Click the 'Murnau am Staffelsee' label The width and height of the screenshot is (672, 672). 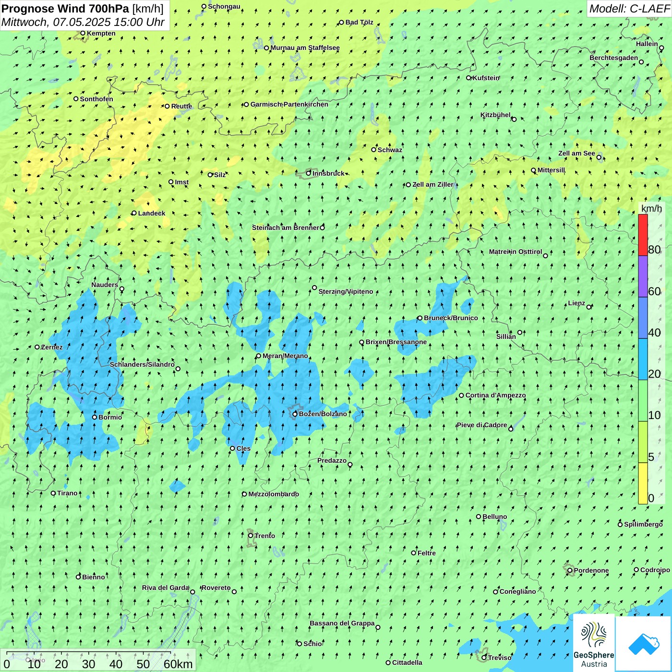[305, 48]
